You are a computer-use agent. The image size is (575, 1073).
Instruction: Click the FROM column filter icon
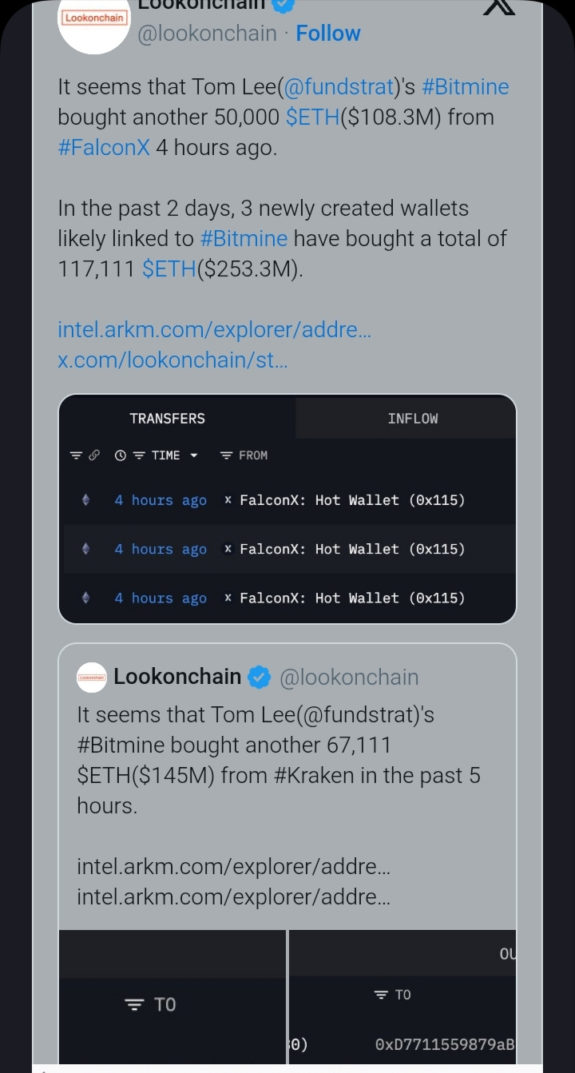(226, 455)
